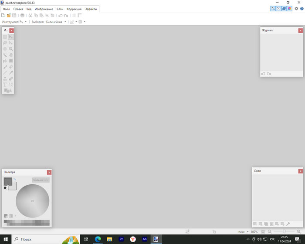Toggle the Tools window visibility button
The width and height of the screenshot is (305, 244).
click(x=273, y=8)
